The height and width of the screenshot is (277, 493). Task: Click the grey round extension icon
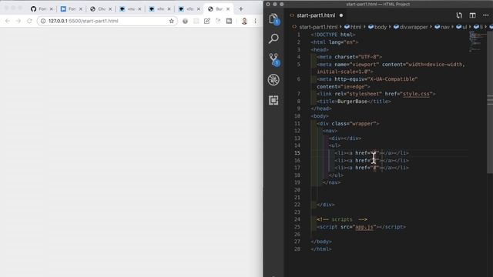[185, 21]
